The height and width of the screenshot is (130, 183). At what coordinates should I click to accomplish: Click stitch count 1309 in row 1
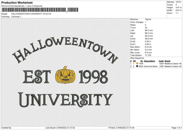click(141, 63)
